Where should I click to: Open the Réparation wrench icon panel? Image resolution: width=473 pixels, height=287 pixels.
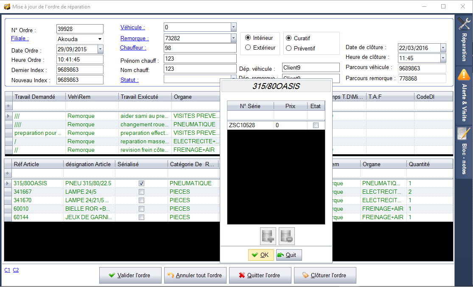[x=464, y=24]
